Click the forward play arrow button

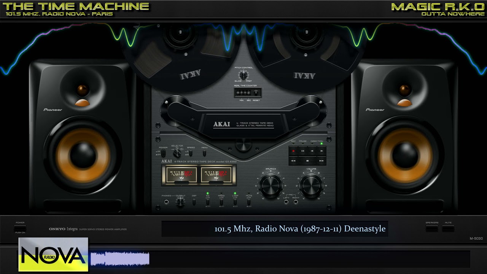(322, 151)
